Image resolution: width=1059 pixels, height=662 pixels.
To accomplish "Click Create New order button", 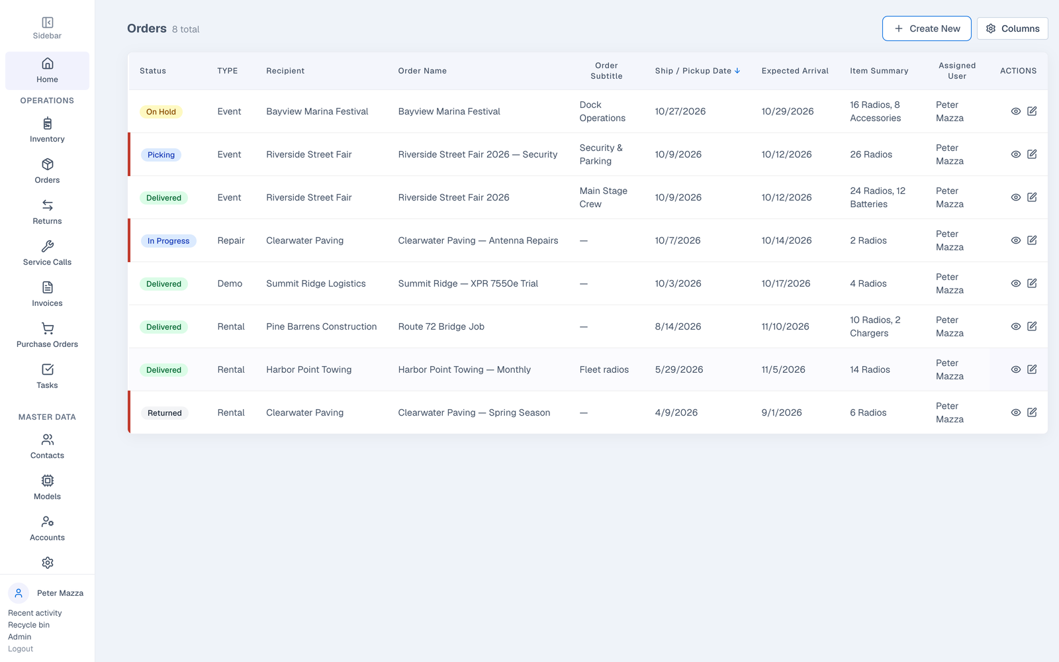I will pos(927,28).
